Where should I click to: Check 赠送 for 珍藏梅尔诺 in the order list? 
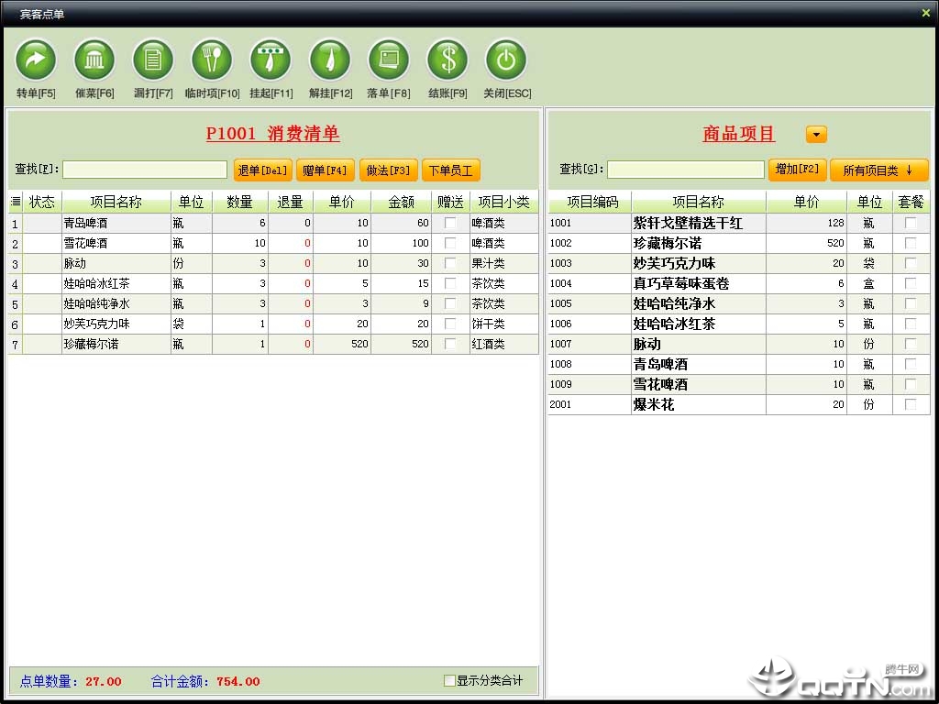(449, 344)
